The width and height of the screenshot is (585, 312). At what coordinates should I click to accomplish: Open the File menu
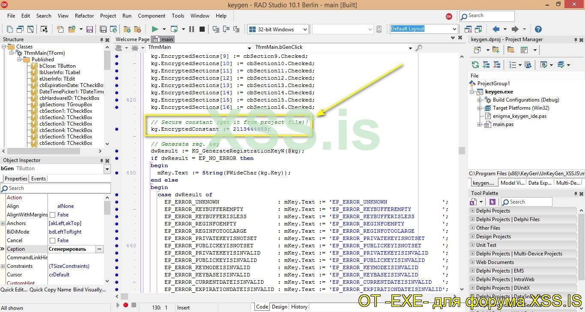[11, 16]
